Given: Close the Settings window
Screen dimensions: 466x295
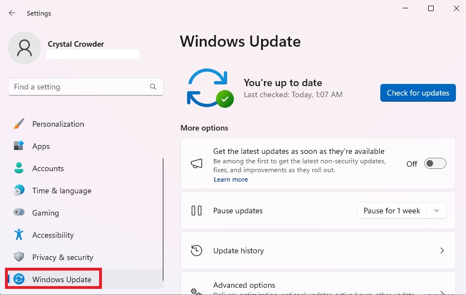Looking at the screenshot, I should (x=457, y=8).
